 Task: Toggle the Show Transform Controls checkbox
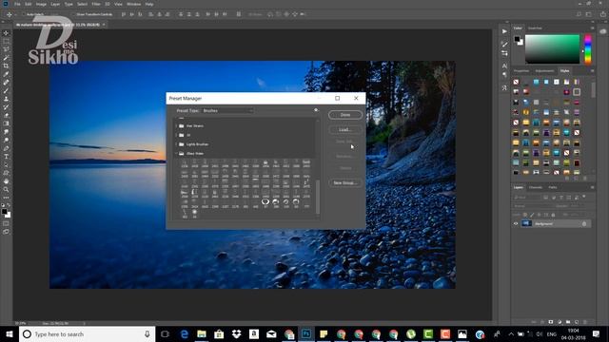(74, 14)
